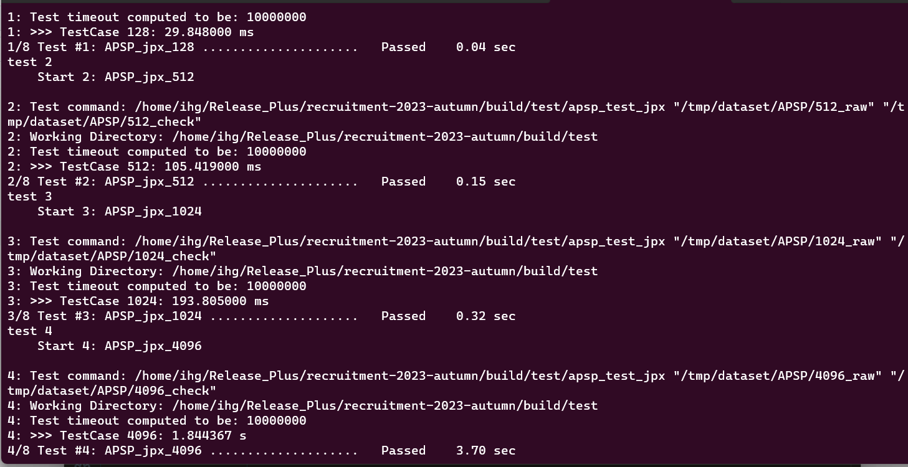Click the 3.70 sec duration text
The image size is (908, 467).
point(485,450)
